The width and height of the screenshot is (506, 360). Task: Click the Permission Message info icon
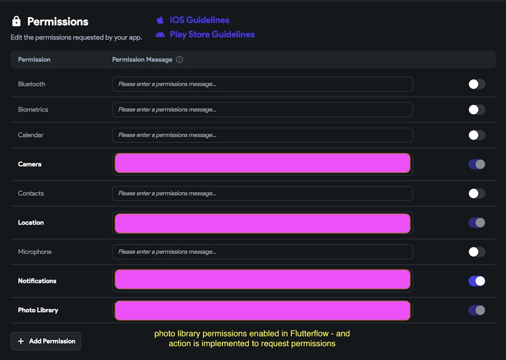179,60
